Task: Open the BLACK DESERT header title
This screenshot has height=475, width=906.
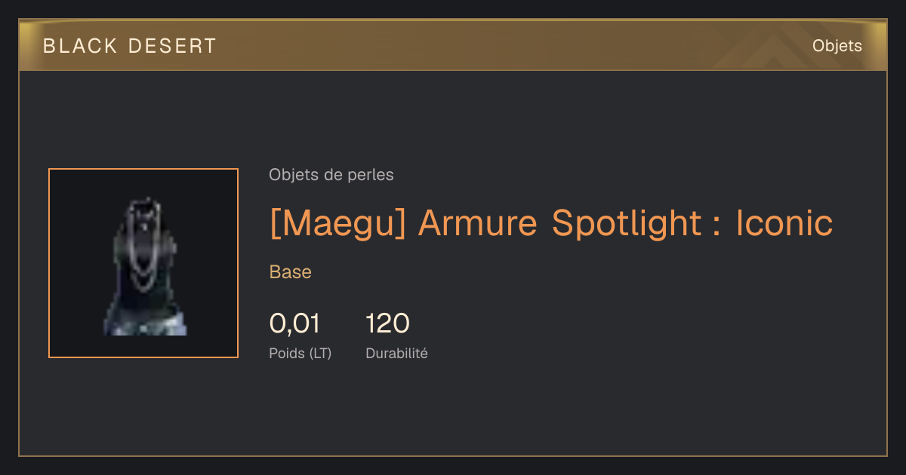Action: pyautogui.click(x=129, y=46)
